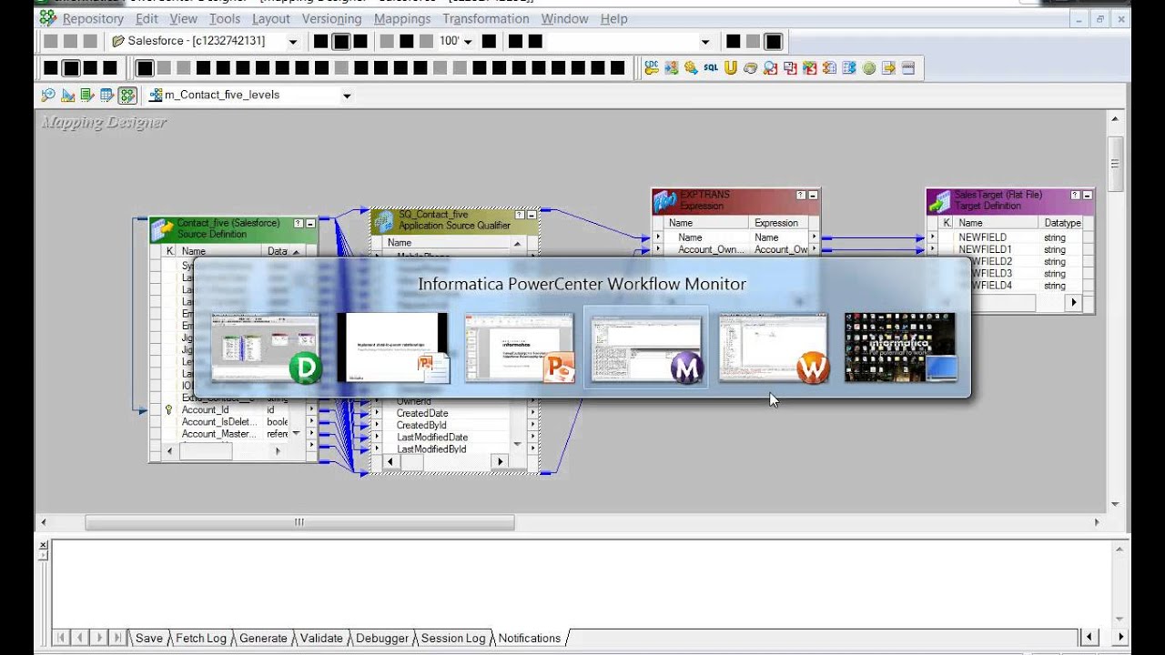The width and height of the screenshot is (1165, 655).
Task: Switch to the Session Log tab
Action: pyautogui.click(x=453, y=638)
